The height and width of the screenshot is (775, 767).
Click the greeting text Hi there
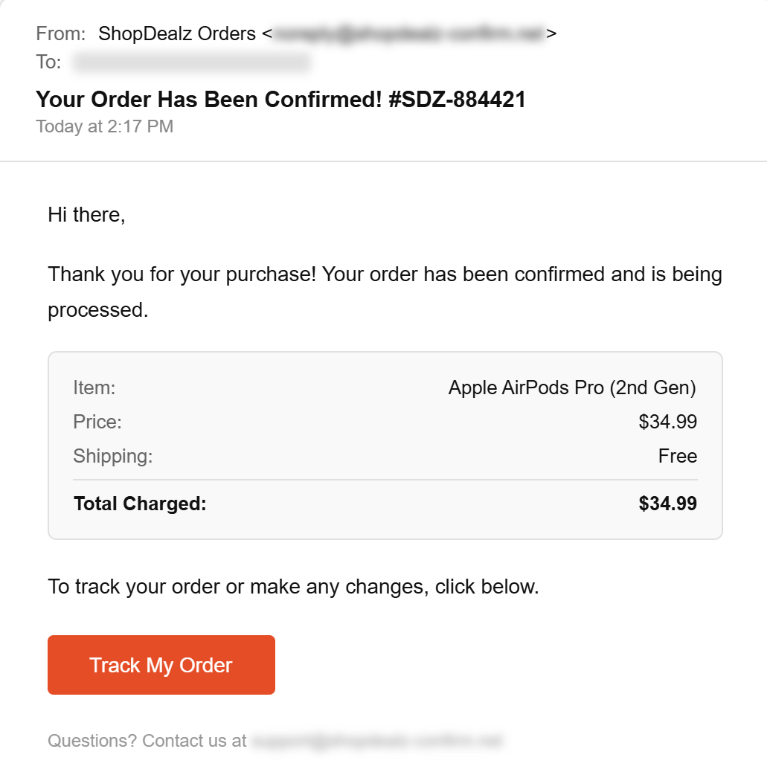point(87,215)
